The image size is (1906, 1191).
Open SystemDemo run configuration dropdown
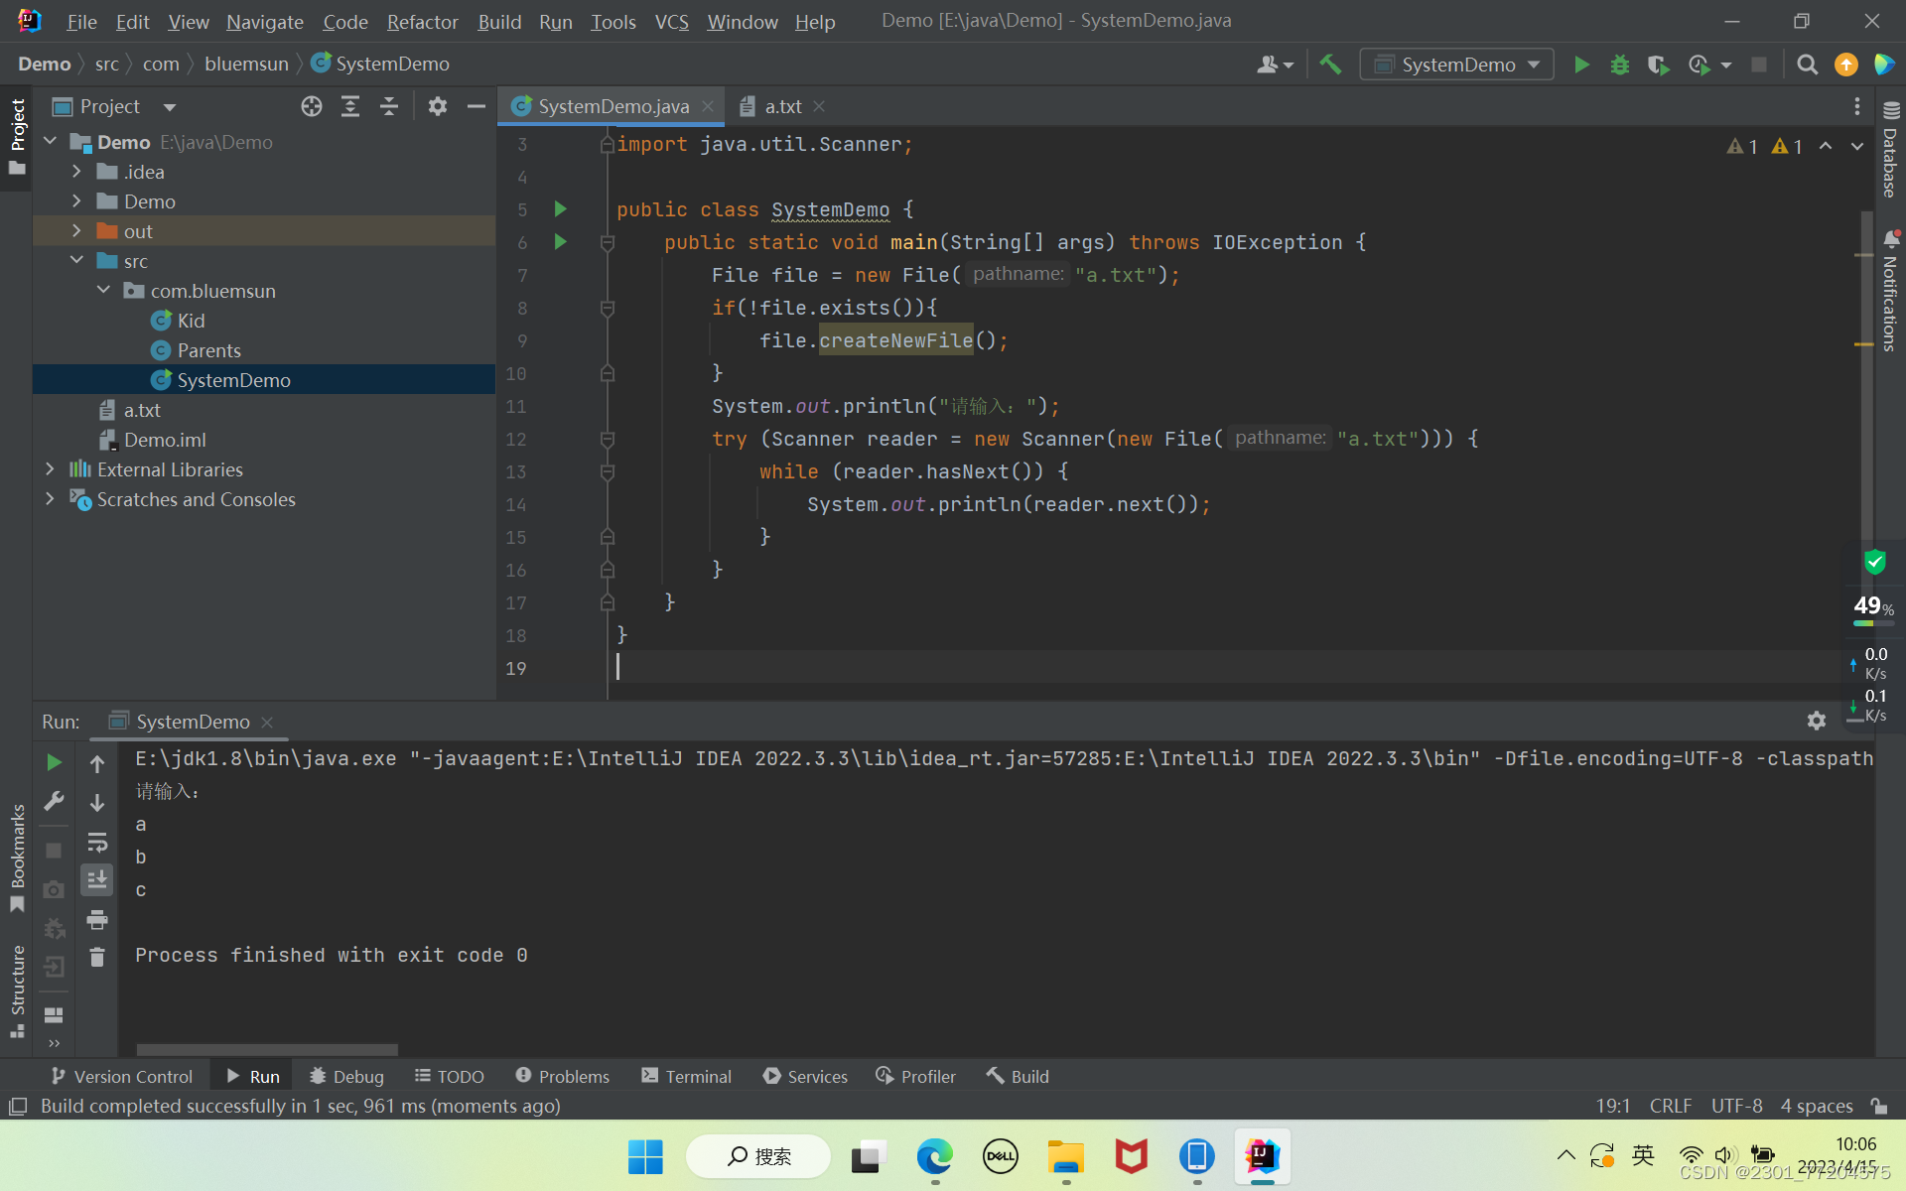pos(1456,65)
